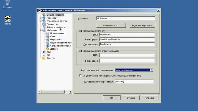
Task: Click the Сертификаты... button
Action: pyautogui.click(x=111, y=25)
